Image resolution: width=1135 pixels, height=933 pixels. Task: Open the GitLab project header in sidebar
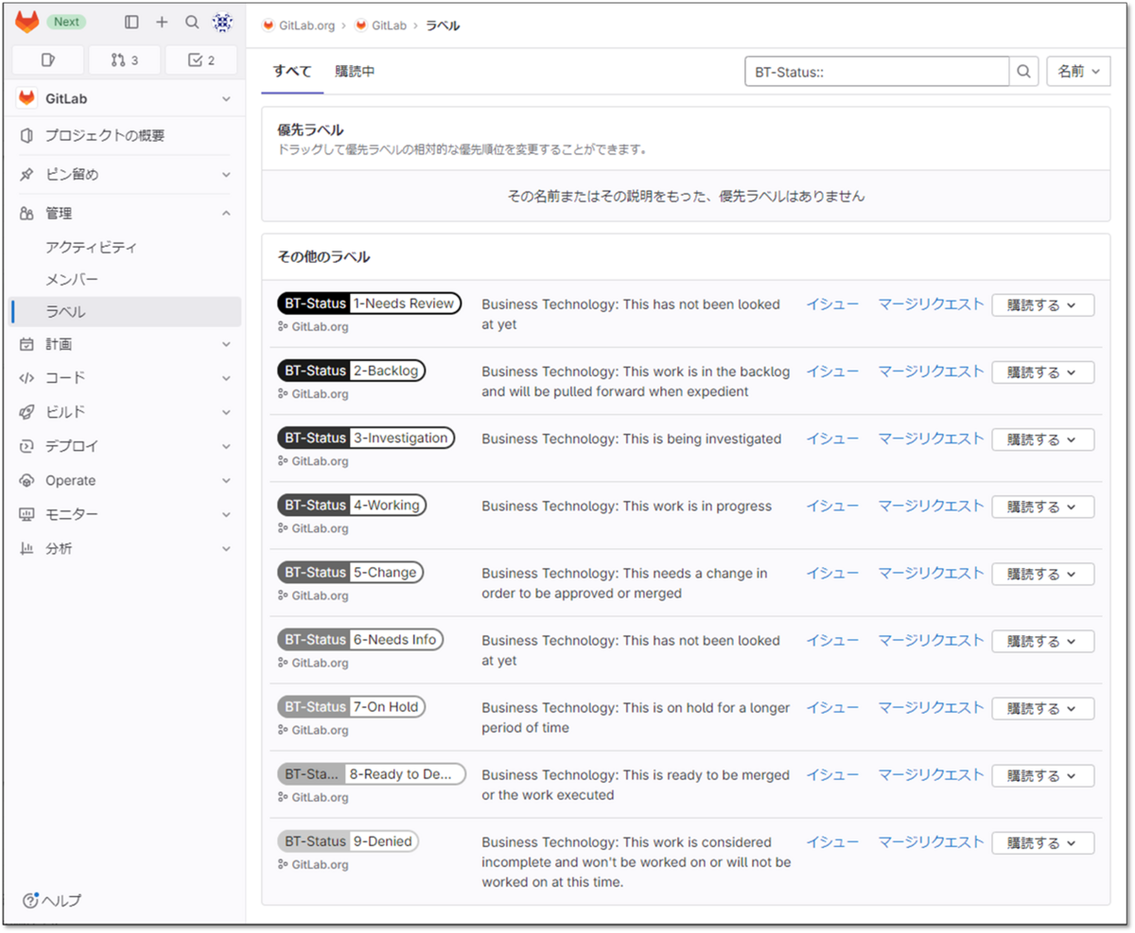(126, 98)
